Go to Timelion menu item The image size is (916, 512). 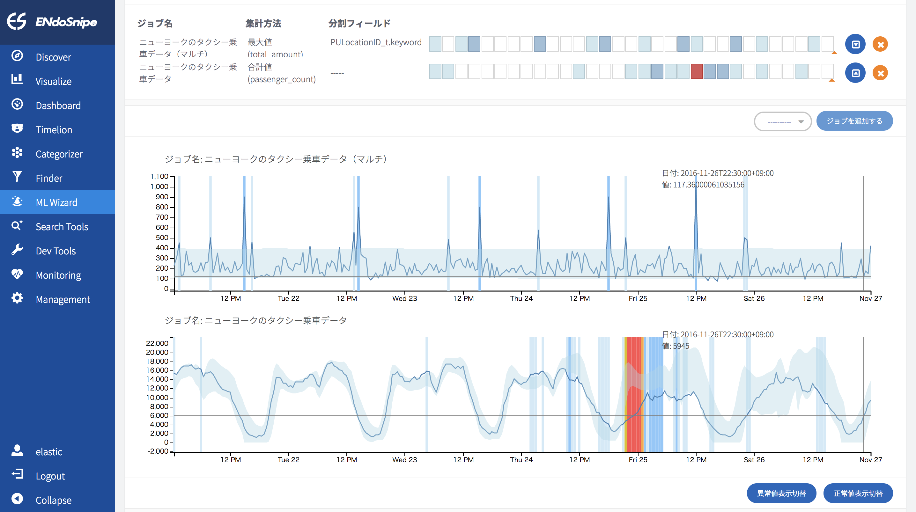point(54,129)
